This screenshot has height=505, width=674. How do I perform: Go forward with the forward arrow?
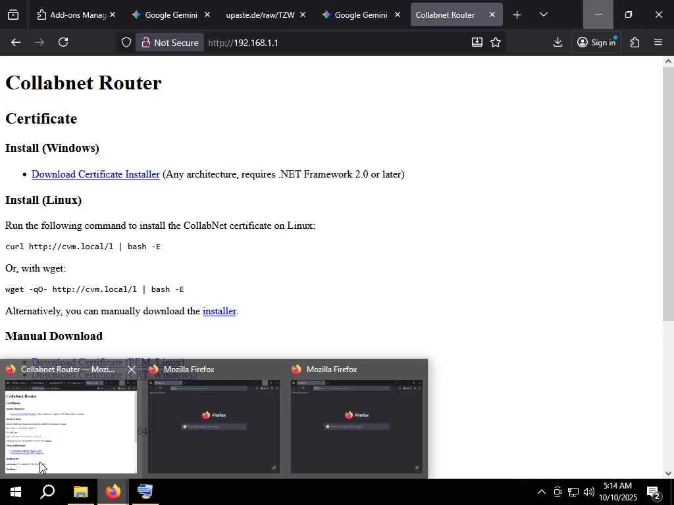click(x=39, y=42)
